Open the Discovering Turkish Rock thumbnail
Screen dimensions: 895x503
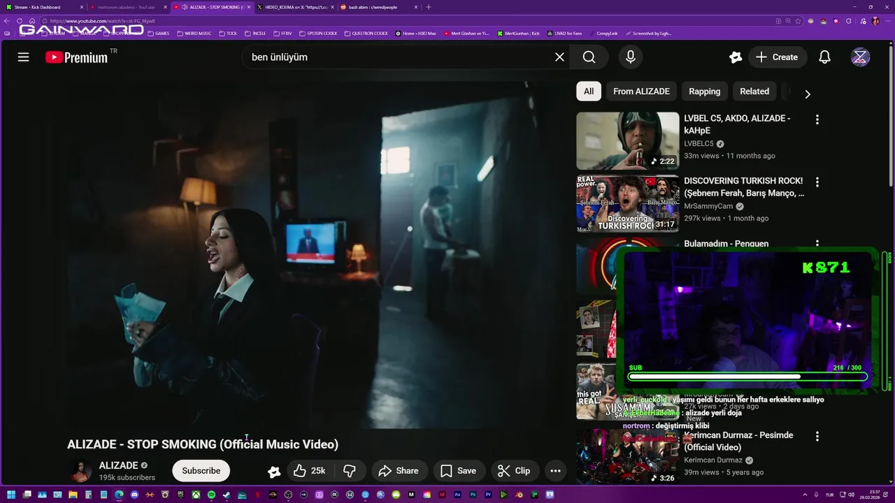coord(627,203)
